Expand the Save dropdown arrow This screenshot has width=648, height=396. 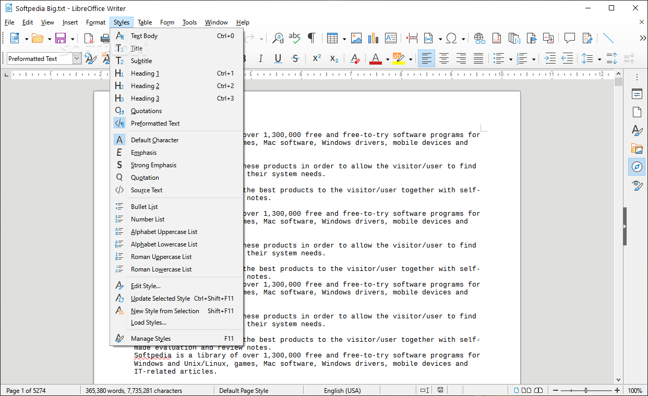coord(73,39)
